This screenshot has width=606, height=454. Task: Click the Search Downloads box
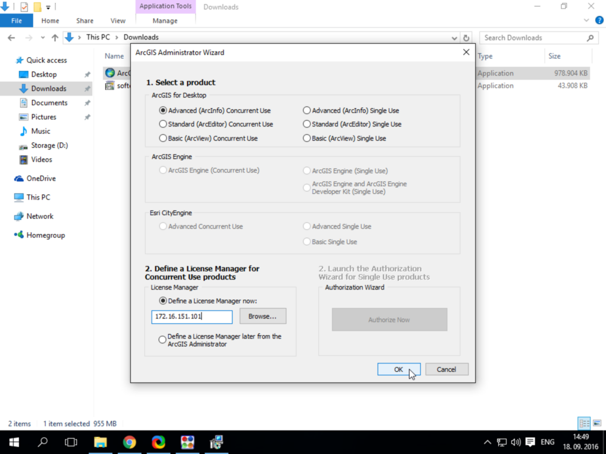(539, 38)
